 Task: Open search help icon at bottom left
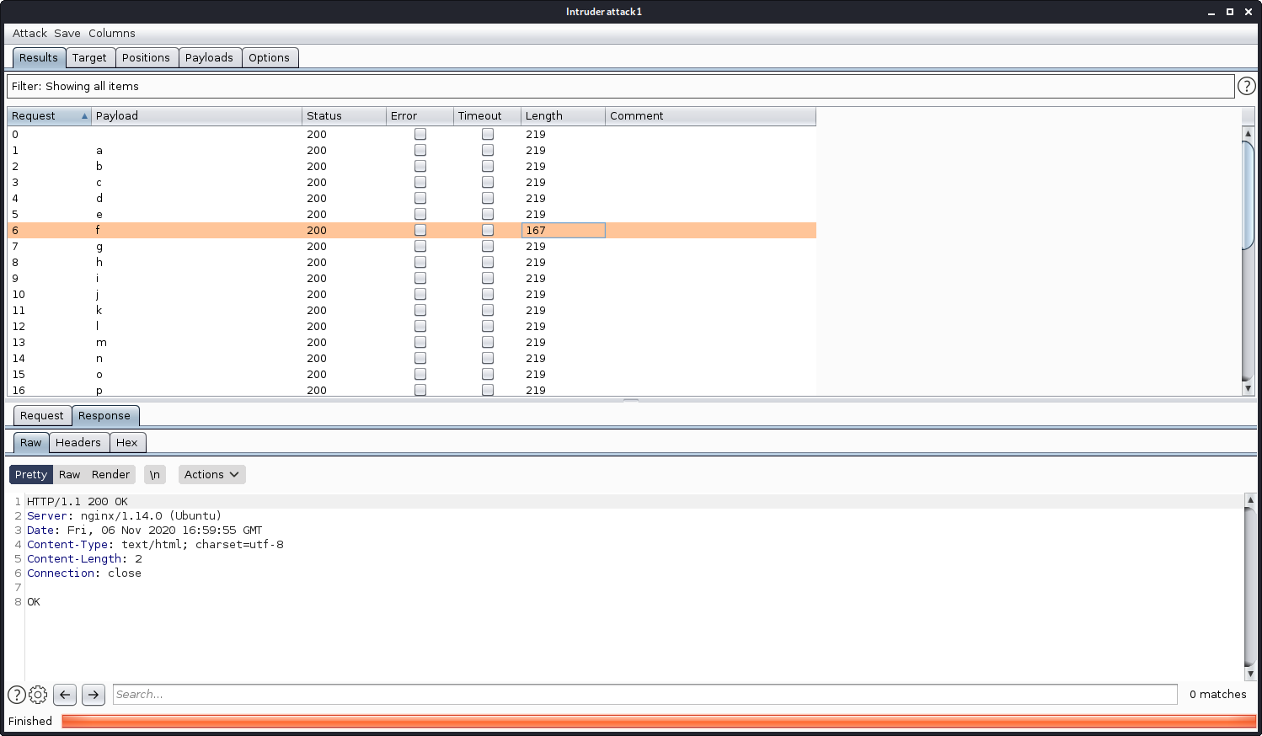click(17, 695)
